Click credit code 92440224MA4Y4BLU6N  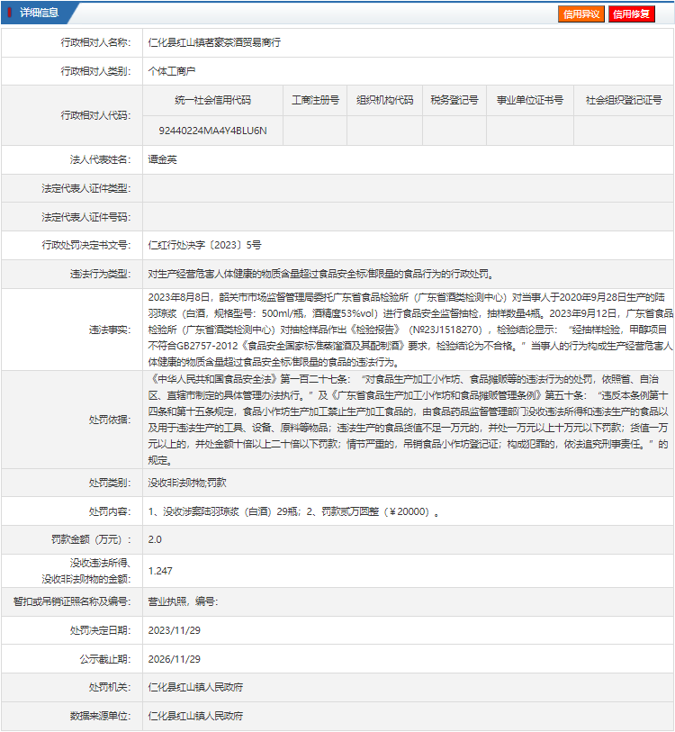(213, 131)
